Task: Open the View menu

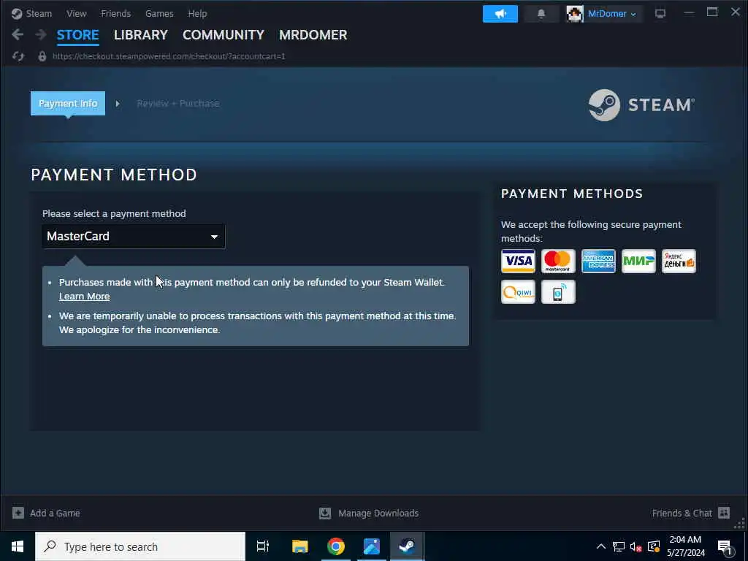Action: point(76,13)
